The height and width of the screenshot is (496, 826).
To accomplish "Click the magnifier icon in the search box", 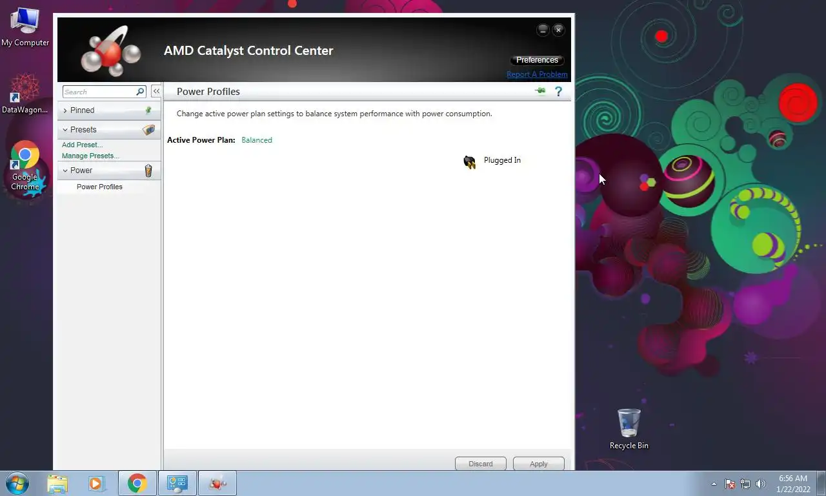I will [x=140, y=92].
